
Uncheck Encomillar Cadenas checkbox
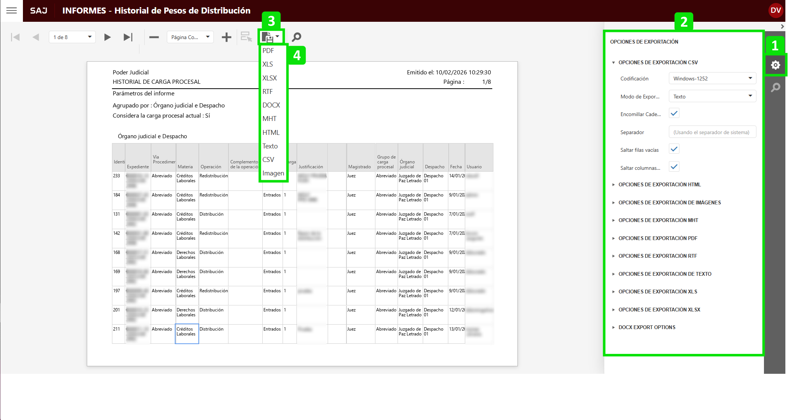click(x=674, y=113)
